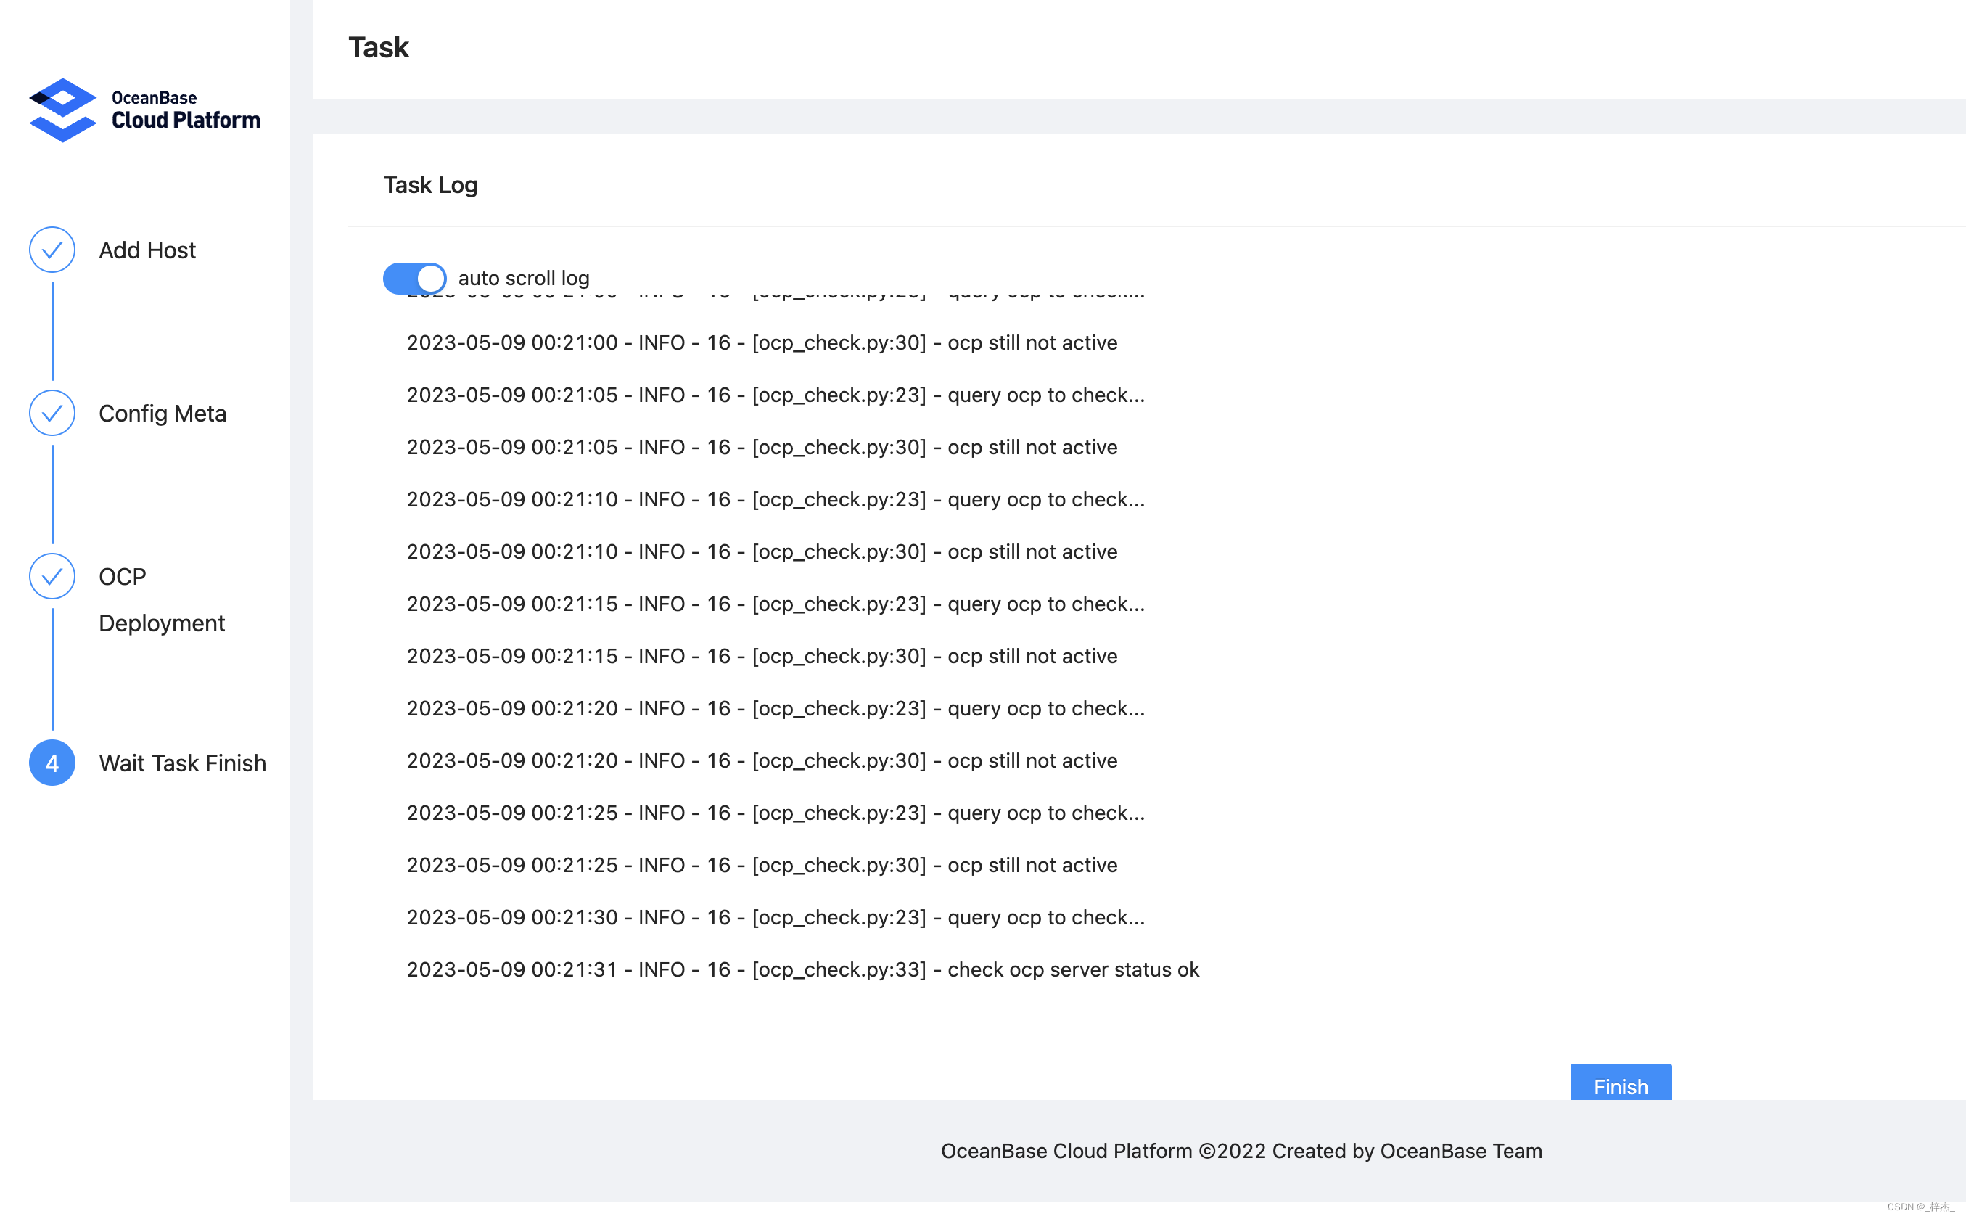Click the Config Meta checkmark circle
The width and height of the screenshot is (1966, 1219).
click(x=52, y=414)
